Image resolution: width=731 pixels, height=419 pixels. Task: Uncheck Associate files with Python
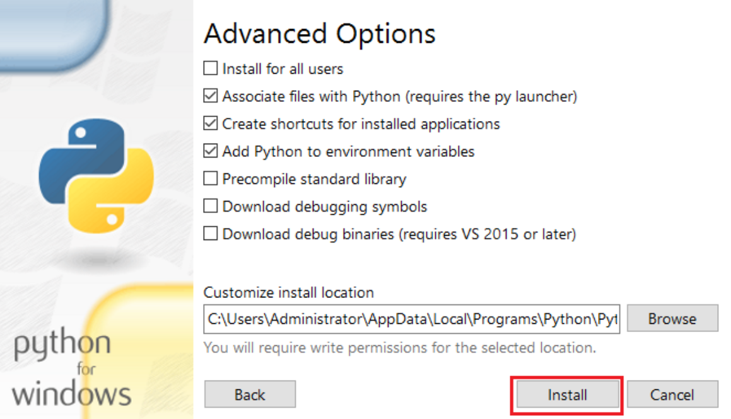tap(211, 96)
